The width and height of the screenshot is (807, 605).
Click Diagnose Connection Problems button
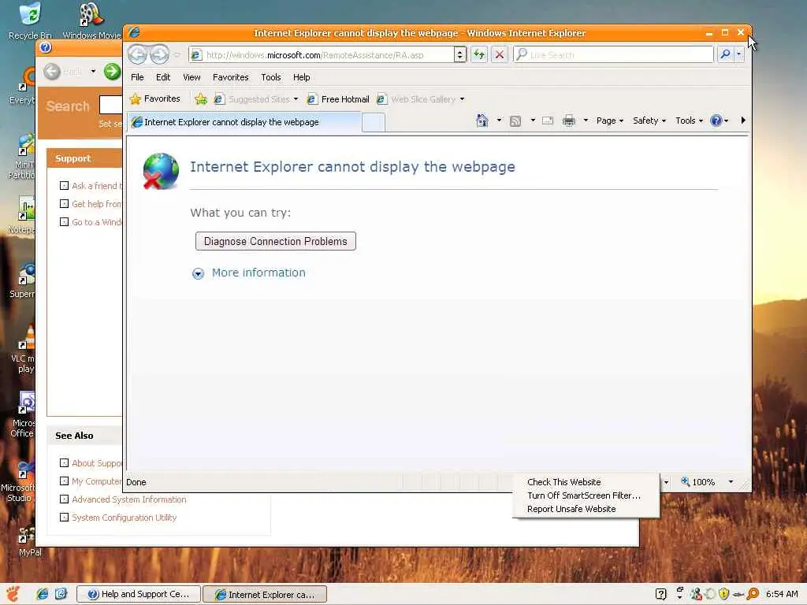coord(275,241)
